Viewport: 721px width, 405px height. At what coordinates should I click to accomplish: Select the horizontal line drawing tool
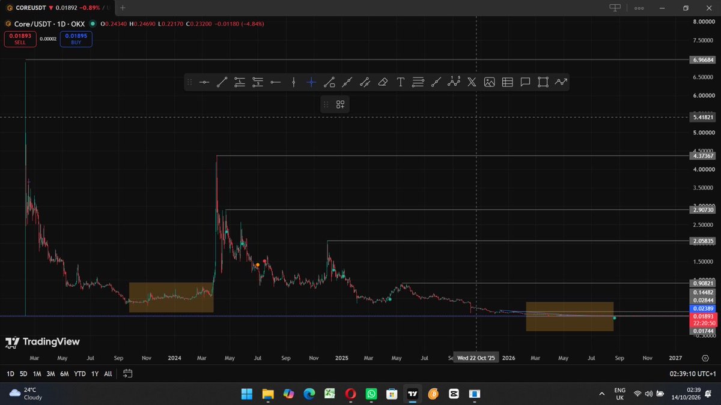tap(204, 82)
